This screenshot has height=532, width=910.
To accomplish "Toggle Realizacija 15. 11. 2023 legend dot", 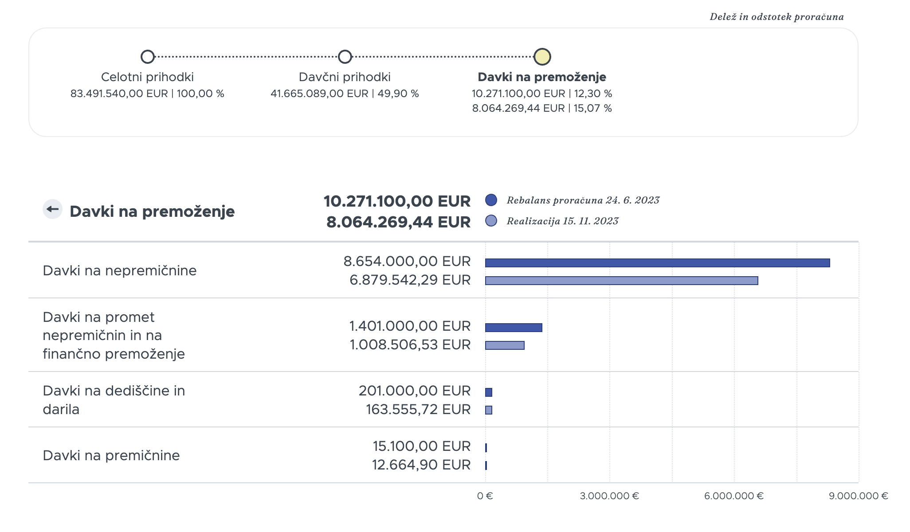I will (491, 221).
